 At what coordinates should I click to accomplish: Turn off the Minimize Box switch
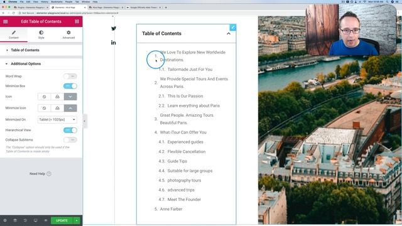(70, 86)
